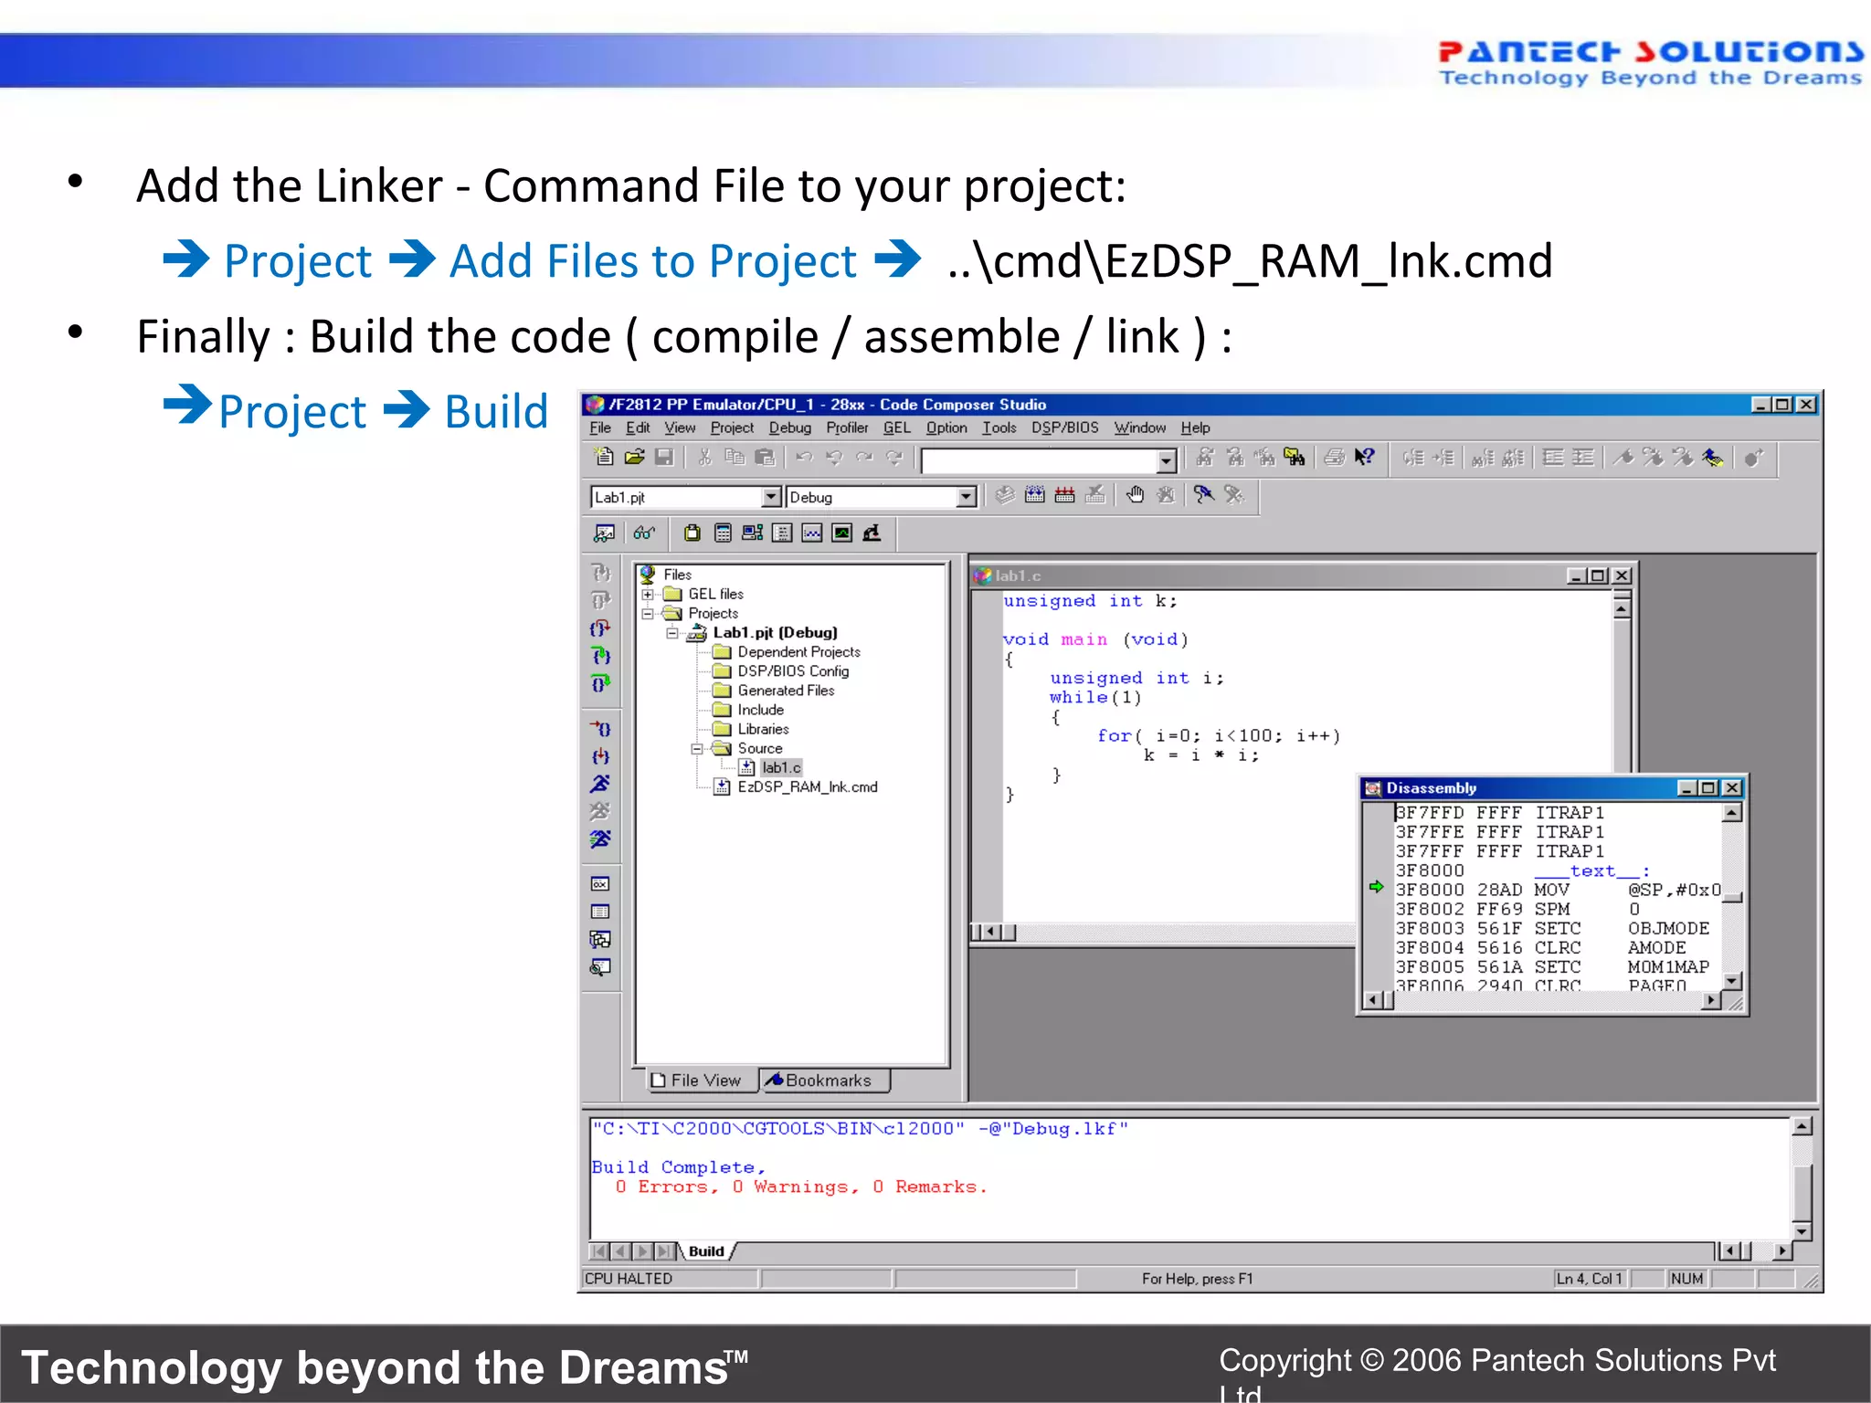The image size is (1871, 1403).
Task: Select the Libraries folder
Action: [x=763, y=729]
